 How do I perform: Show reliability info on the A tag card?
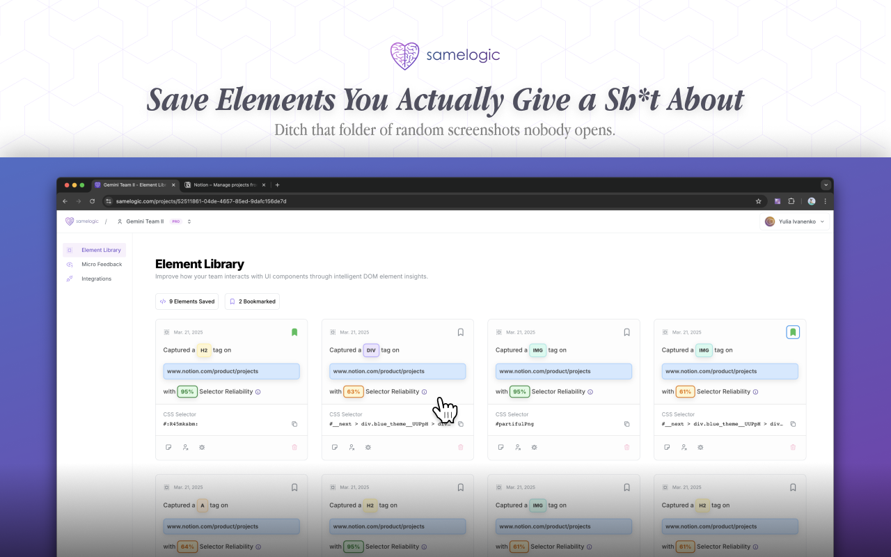pyautogui.click(x=258, y=547)
